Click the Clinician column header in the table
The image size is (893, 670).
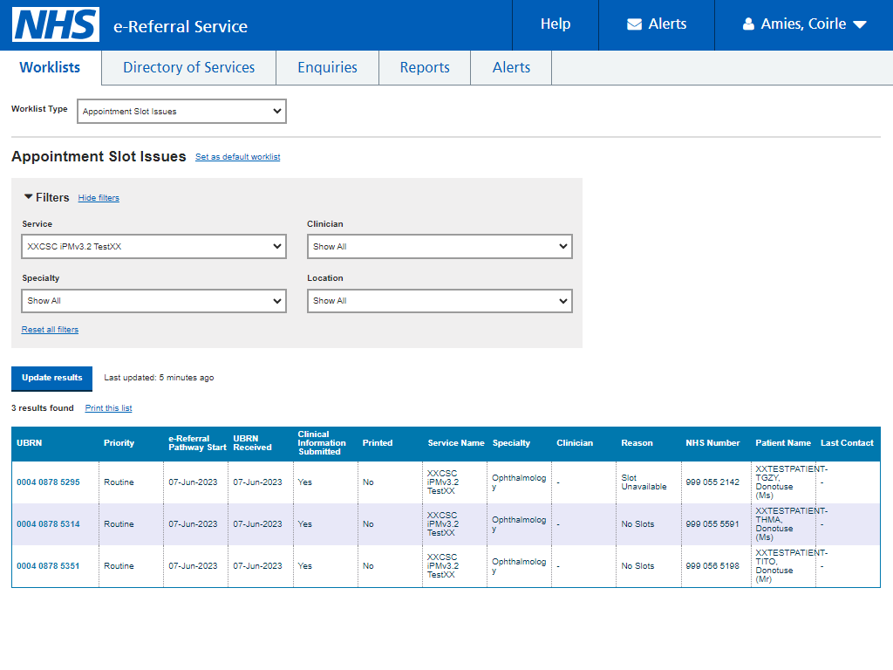(575, 443)
